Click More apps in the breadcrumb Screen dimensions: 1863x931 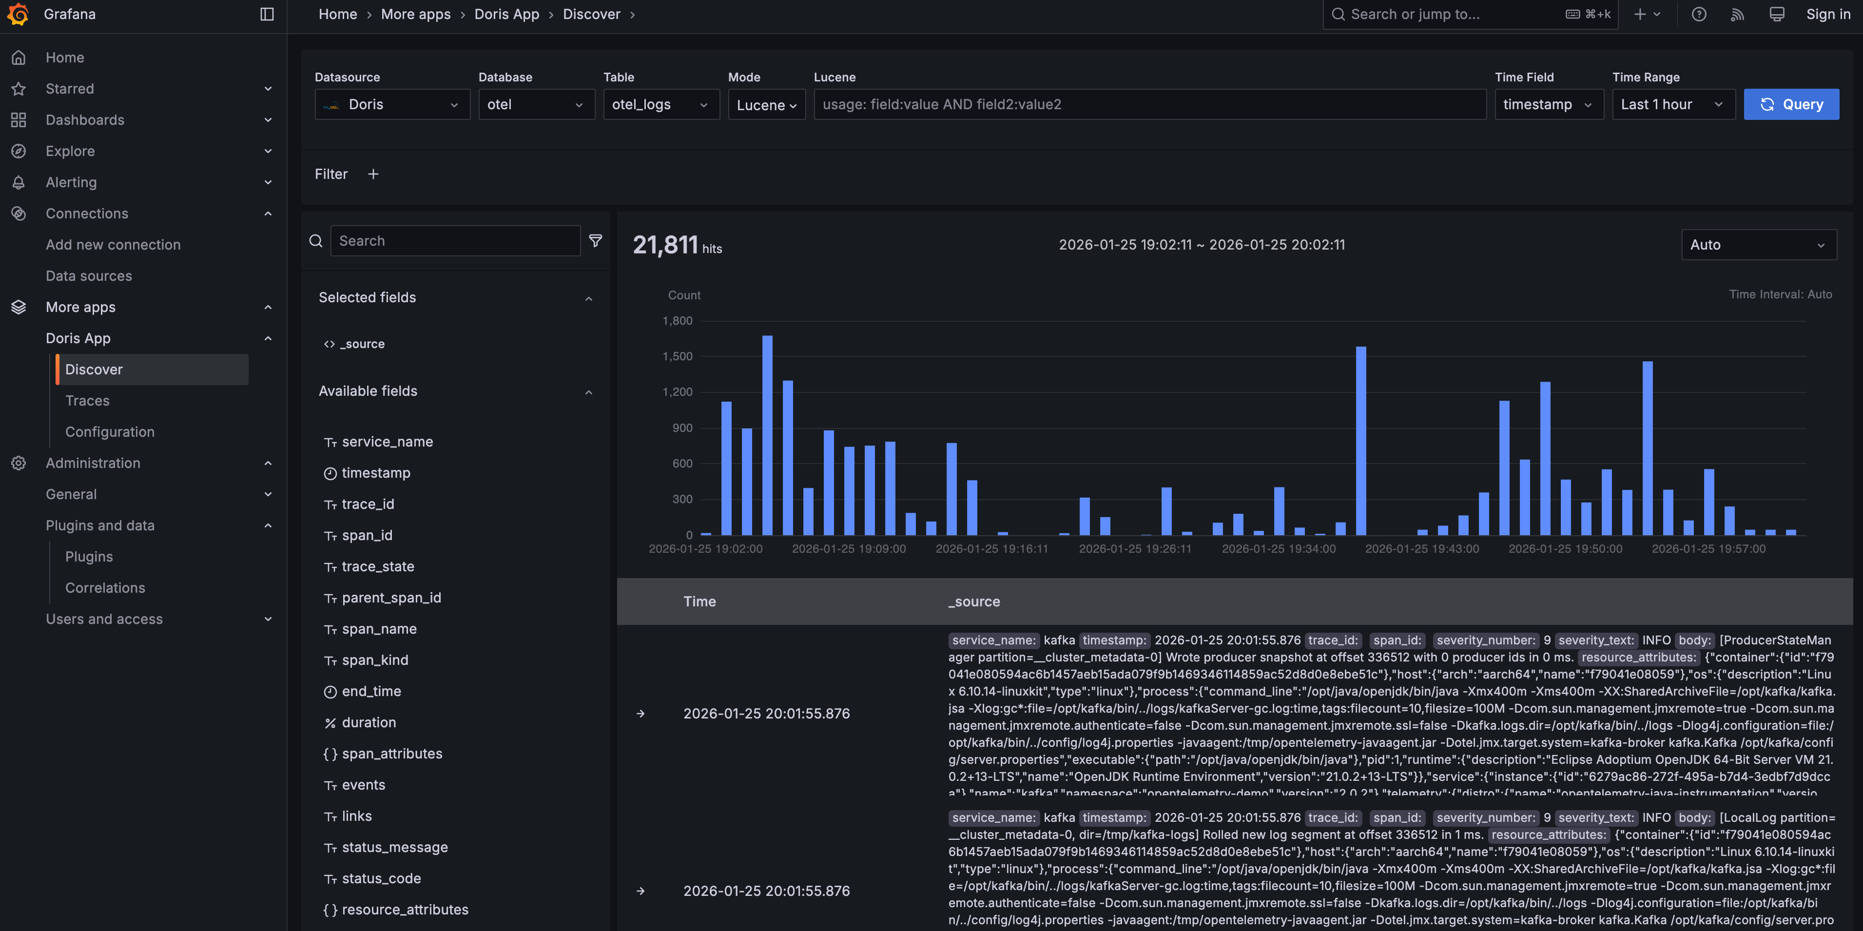tap(415, 14)
